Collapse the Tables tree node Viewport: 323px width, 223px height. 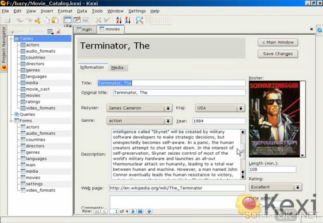(x=11, y=39)
